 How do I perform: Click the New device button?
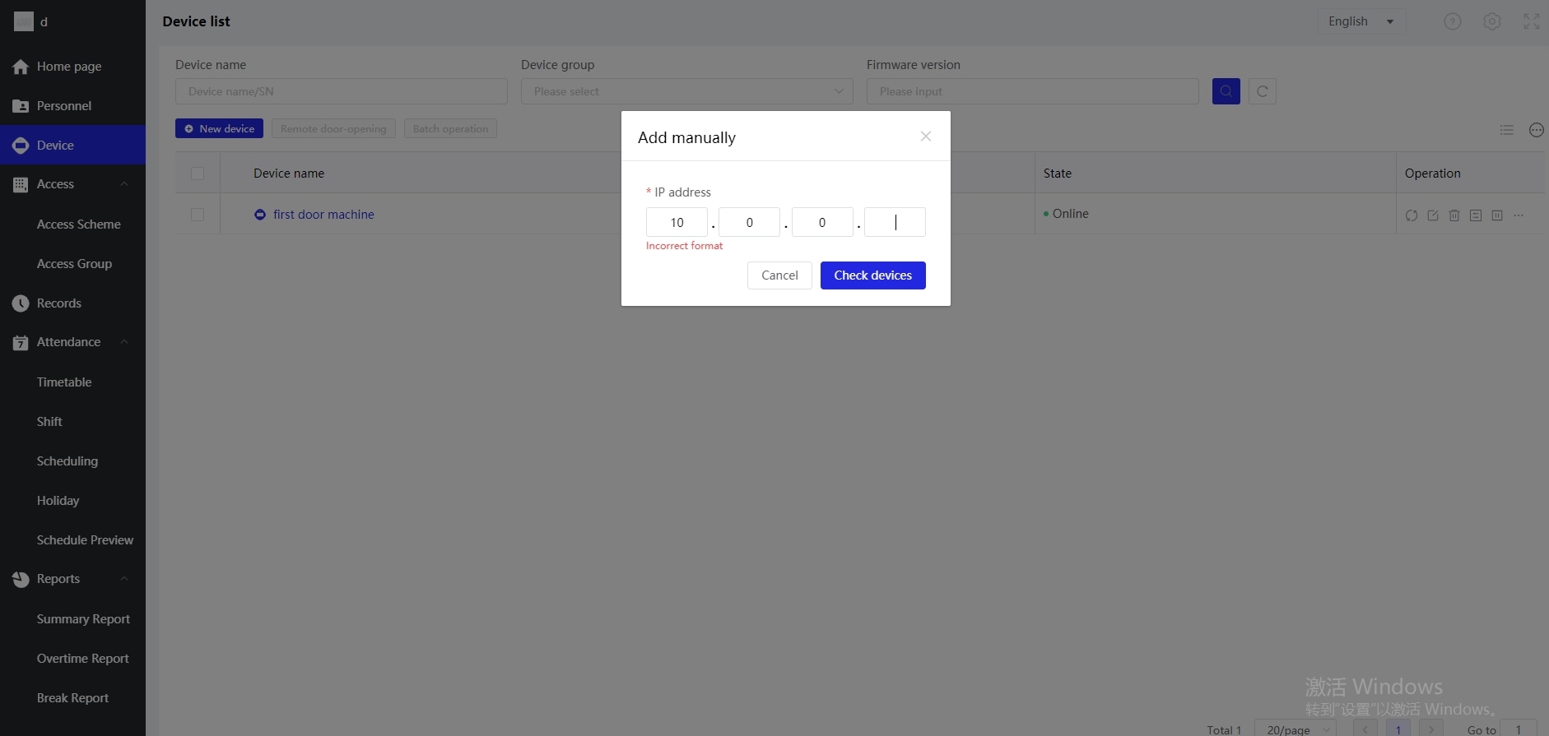219,128
